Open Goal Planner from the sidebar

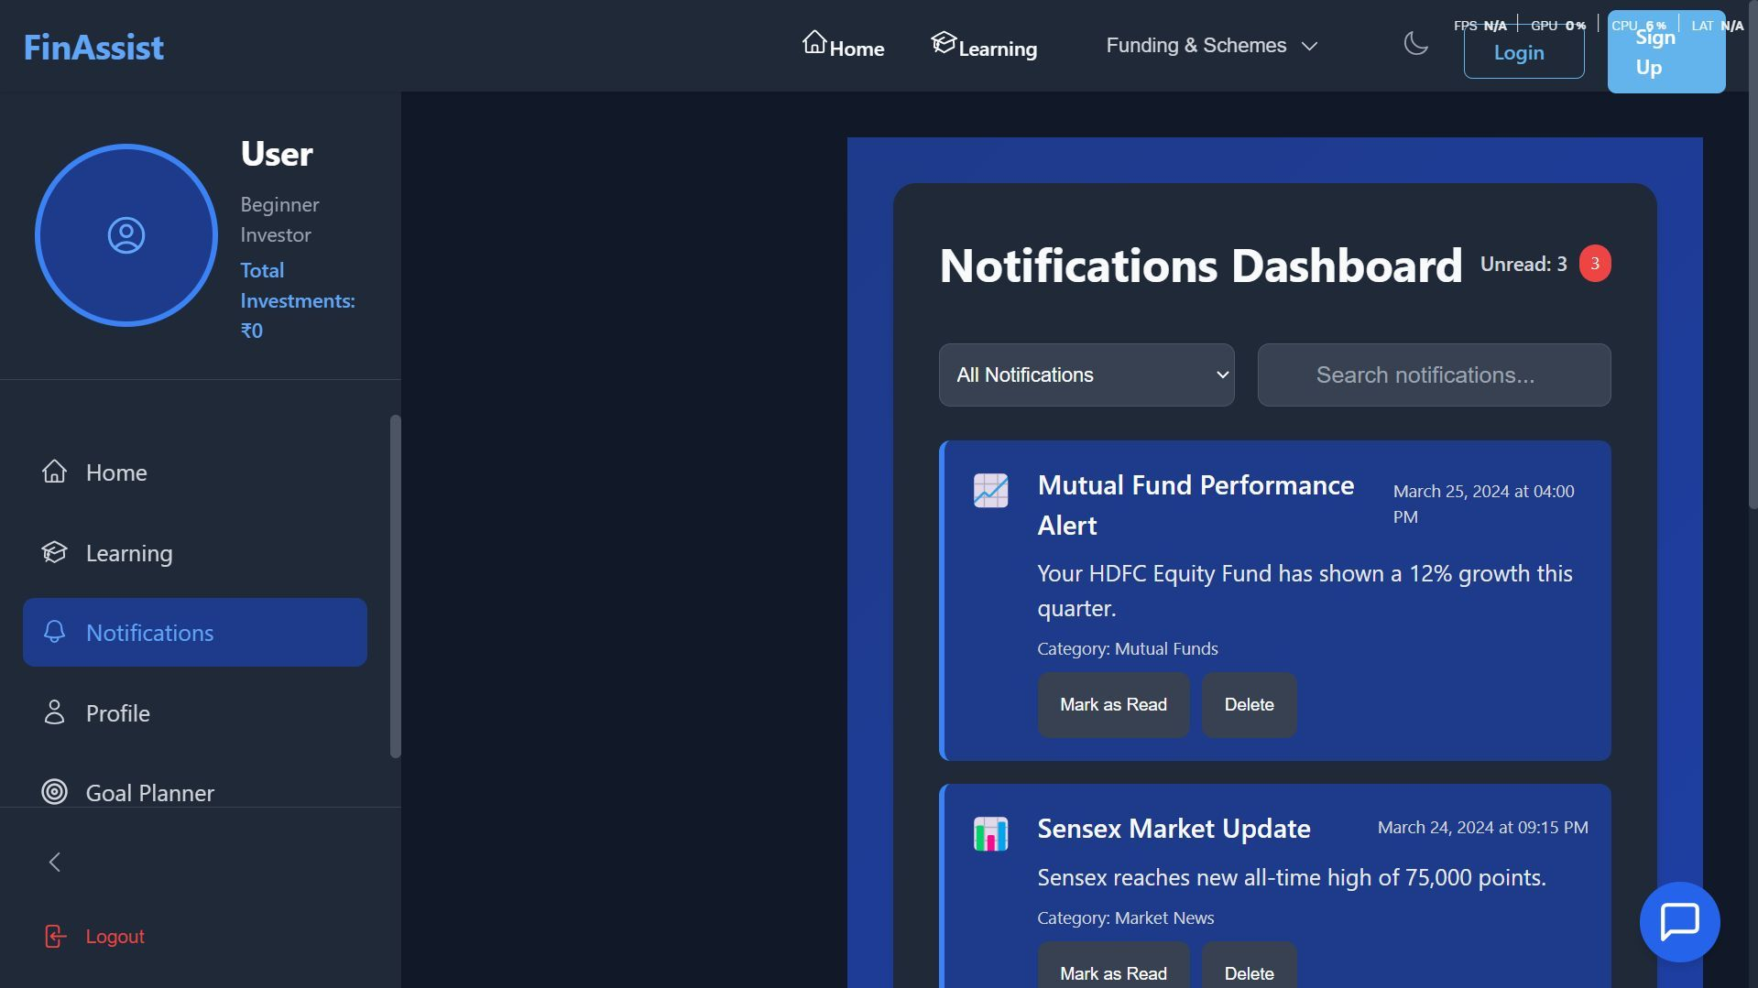click(x=149, y=792)
